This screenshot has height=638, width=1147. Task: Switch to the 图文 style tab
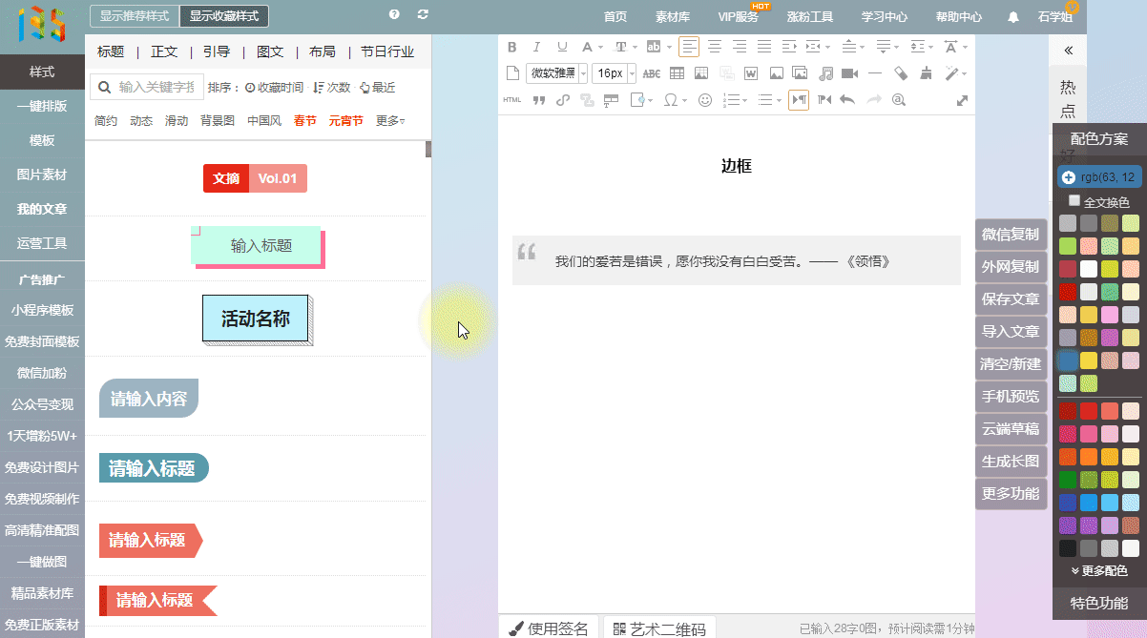coord(270,51)
